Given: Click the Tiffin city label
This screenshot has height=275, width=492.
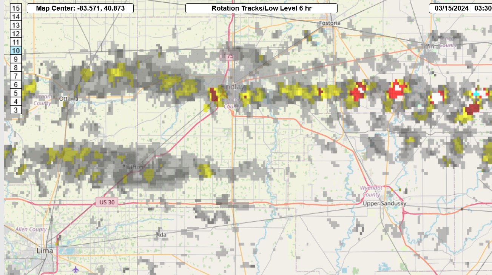Looking at the screenshot, I should coord(427,46).
